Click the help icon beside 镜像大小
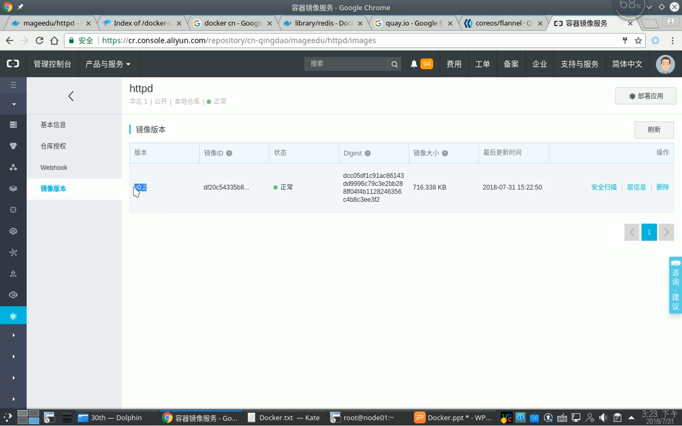The image size is (682, 426). pyautogui.click(x=445, y=153)
